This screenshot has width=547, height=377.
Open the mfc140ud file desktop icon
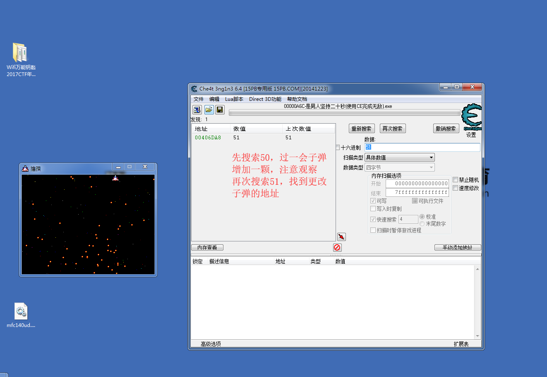21,316
